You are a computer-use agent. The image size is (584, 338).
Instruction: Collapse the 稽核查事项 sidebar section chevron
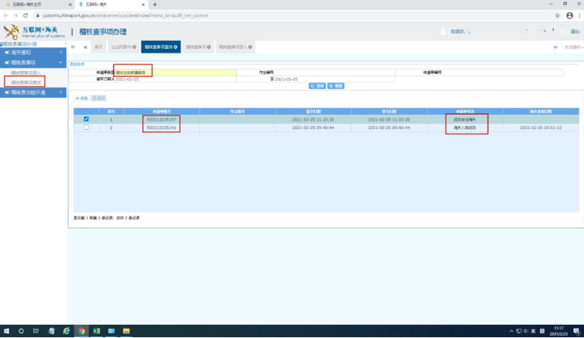[x=61, y=62]
